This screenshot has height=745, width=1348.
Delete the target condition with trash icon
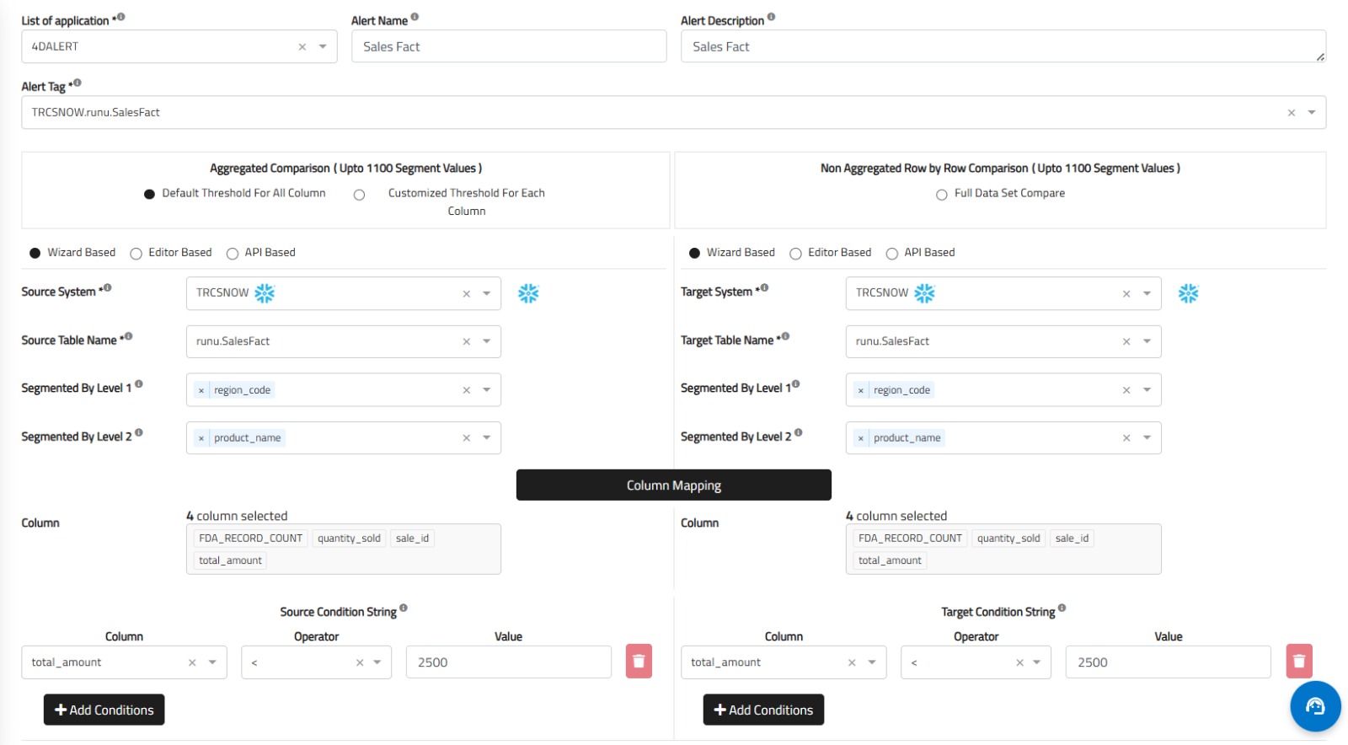(1298, 662)
